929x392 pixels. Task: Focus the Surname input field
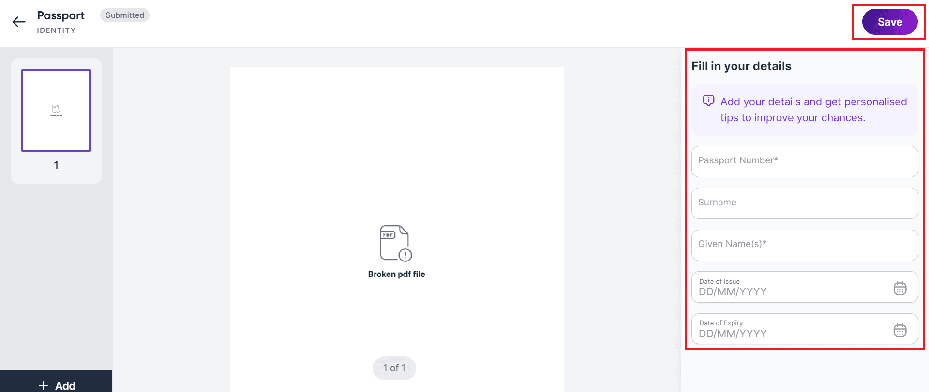(805, 203)
